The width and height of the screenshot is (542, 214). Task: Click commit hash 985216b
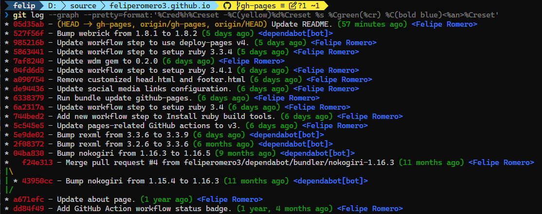28,43
